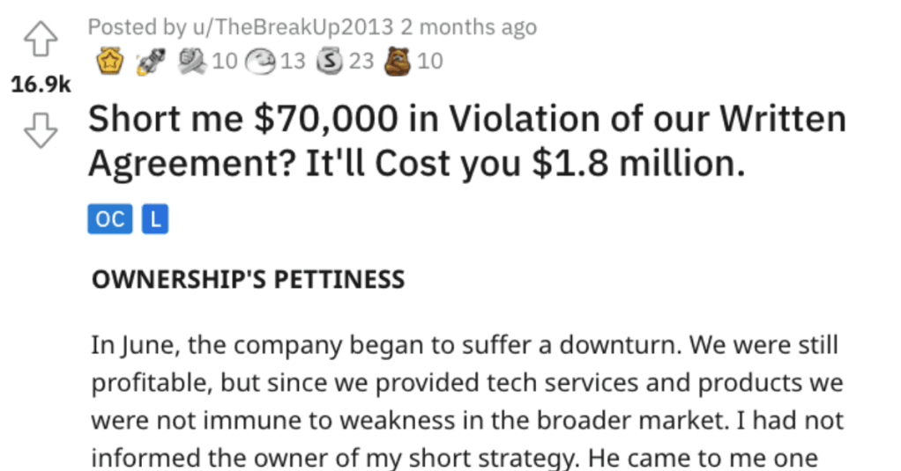Click the '2 months ago' timestamp
This screenshot has height=471, width=901.
click(469, 27)
